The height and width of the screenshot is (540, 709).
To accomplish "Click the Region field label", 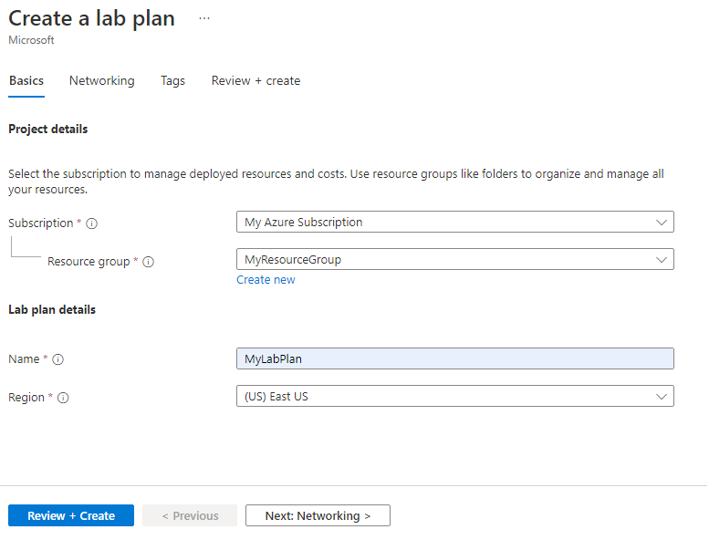I will [x=26, y=398].
